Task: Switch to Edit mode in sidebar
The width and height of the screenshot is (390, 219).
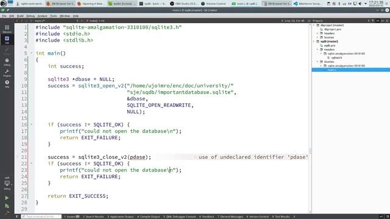Action: [7, 40]
